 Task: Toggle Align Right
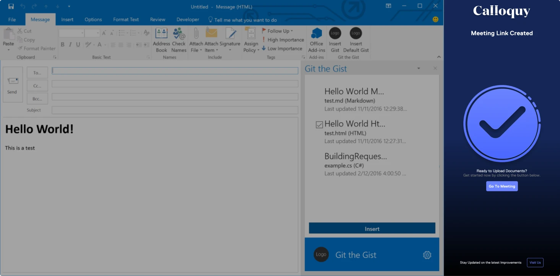(x=128, y=45)
